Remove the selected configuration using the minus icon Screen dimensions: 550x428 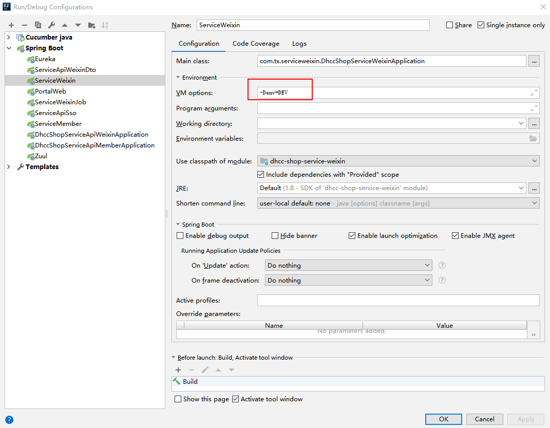[x=24, y=25]
